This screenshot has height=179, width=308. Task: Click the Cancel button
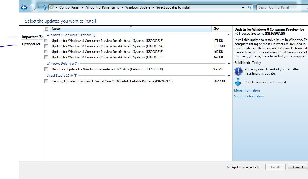point(298,167)
